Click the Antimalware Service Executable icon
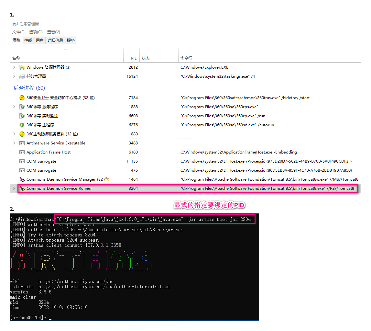 (22, 143)
